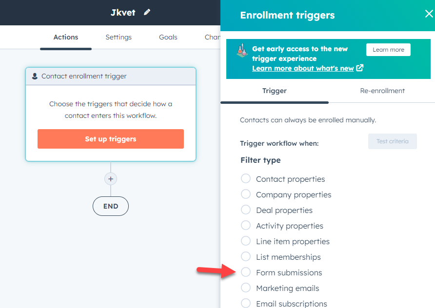This screenshot has width=435, height=308.
Task: Click the plus icon to add workflow action
Action: coord(110,179)
